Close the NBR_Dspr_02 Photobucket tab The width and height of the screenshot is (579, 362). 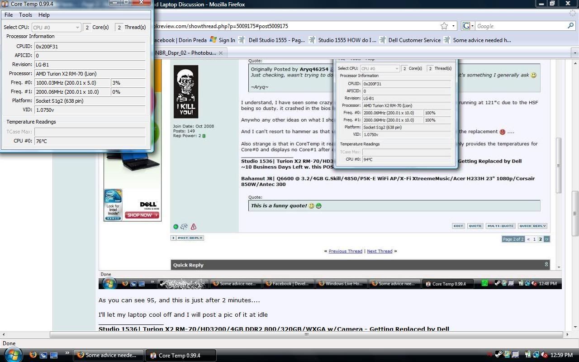point(221,53)
